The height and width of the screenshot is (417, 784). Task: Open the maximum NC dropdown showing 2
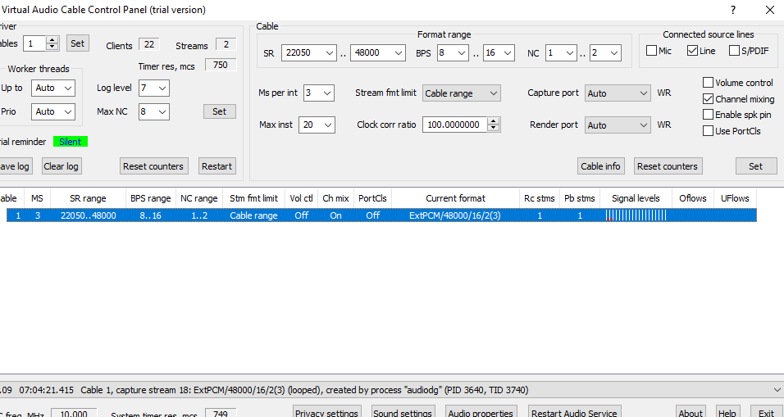[x=605, y=52]
